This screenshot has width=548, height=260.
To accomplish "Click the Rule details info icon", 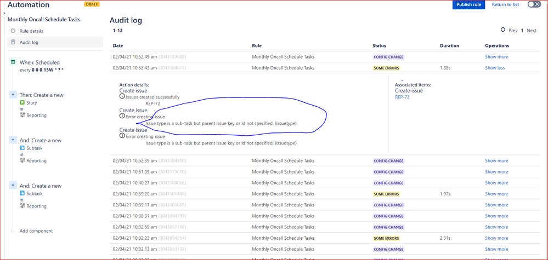I will 13,31.
